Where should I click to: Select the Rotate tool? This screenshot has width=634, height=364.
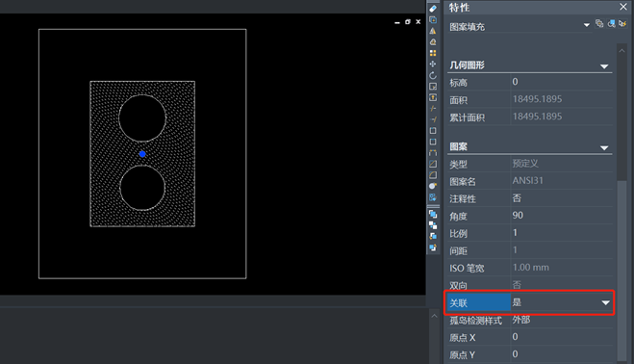tap(433, 75)
